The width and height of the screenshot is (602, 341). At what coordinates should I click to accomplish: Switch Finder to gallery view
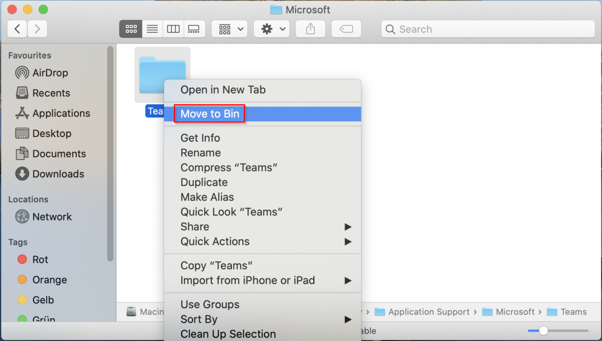194,29
